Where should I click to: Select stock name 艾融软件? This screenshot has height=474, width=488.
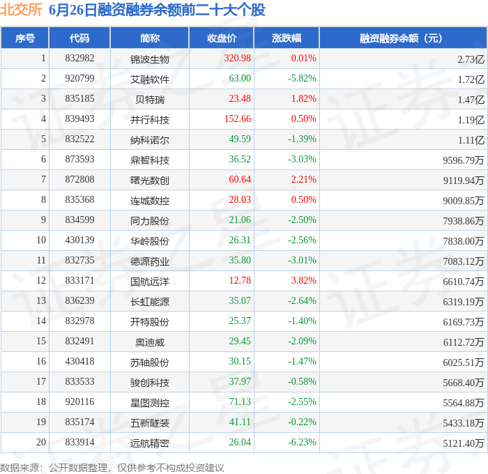pyautogui.click(x=150, y=79)
